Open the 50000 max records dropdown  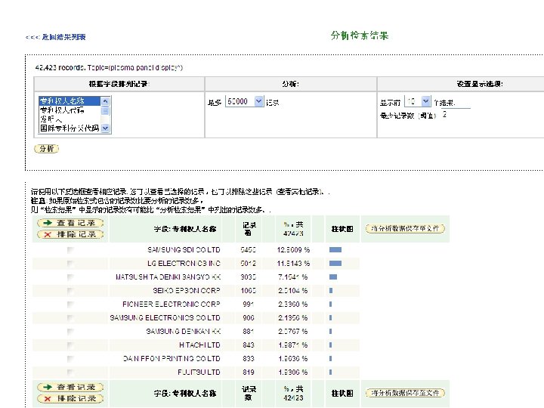[245, 101]
